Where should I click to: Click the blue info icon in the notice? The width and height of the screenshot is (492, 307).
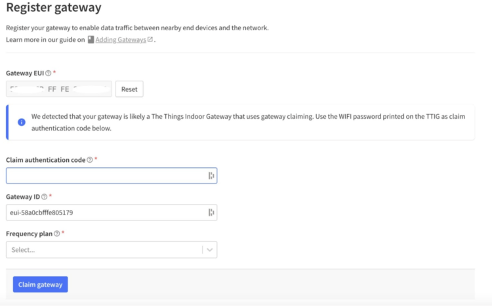tap(22, 122)
